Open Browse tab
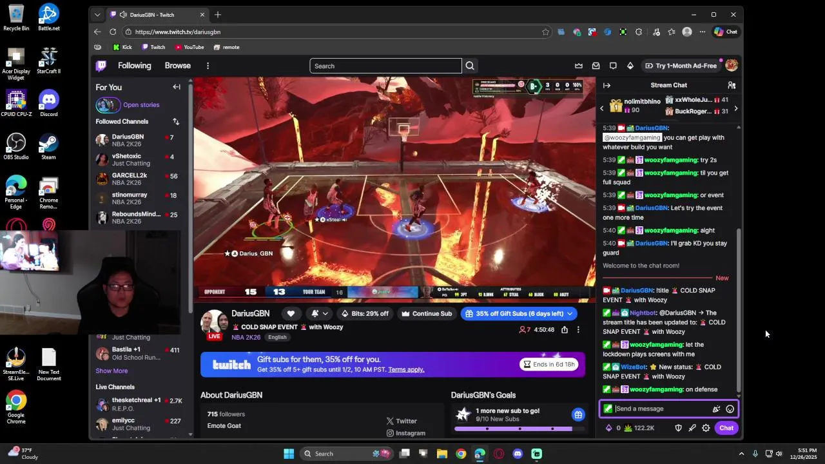The width and height of the screenshot is (825, 464). pos(177,66)
